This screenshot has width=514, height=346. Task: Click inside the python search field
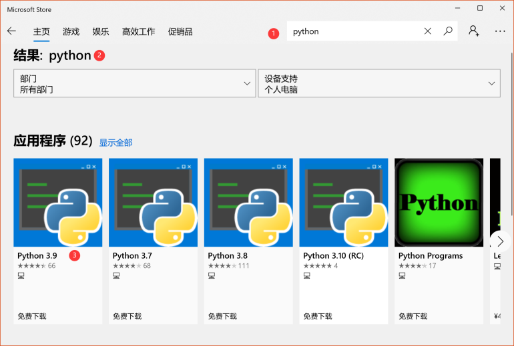coord(354,31)
